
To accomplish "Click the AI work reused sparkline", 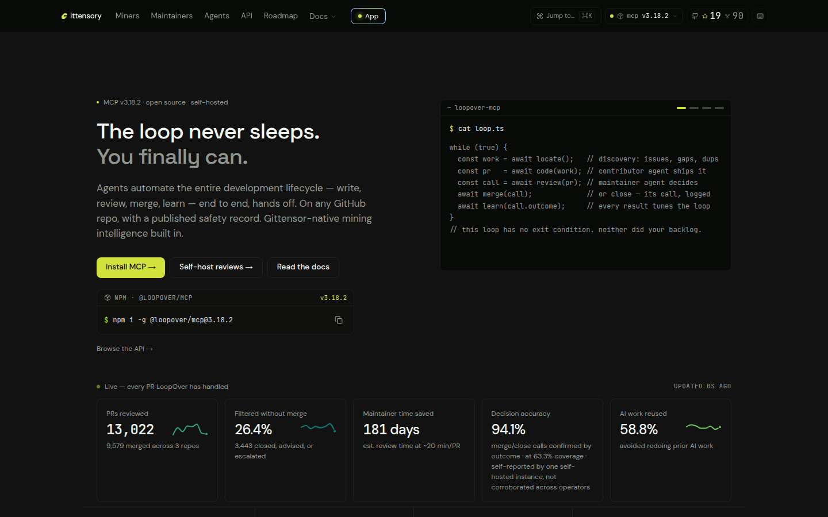I will tap(703, 427).
